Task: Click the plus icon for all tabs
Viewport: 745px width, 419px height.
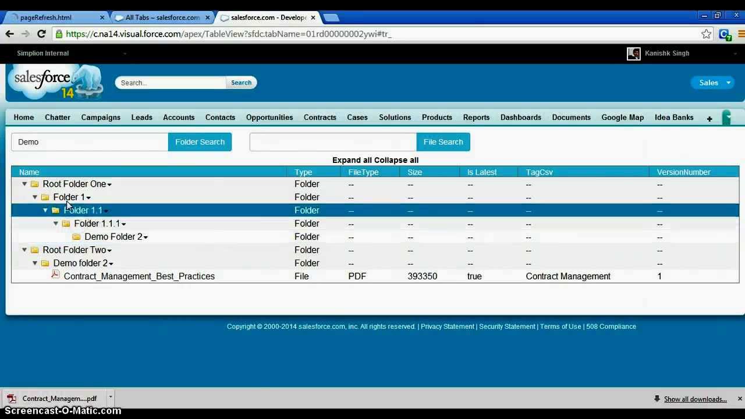Action: 709,118
